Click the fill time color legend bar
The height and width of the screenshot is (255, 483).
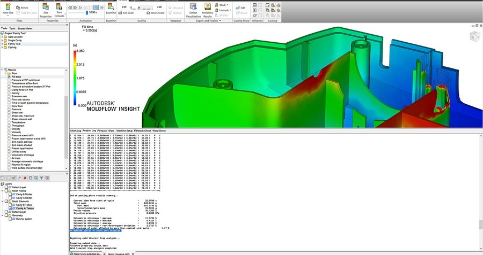[75, 78]
